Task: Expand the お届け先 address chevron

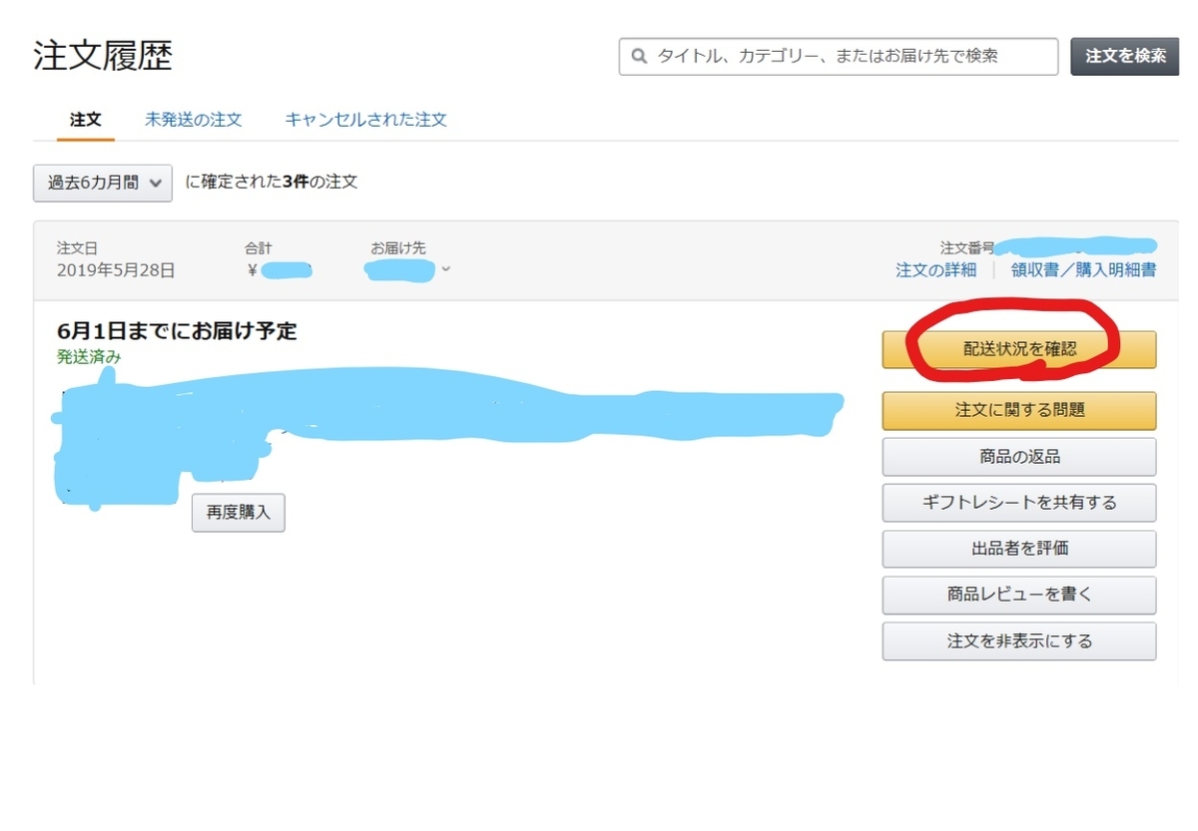Action: (445, 268)
